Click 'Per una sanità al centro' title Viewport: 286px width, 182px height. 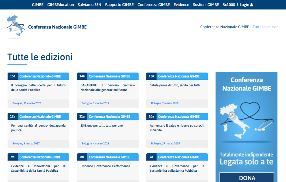click(x=38, y=128)
